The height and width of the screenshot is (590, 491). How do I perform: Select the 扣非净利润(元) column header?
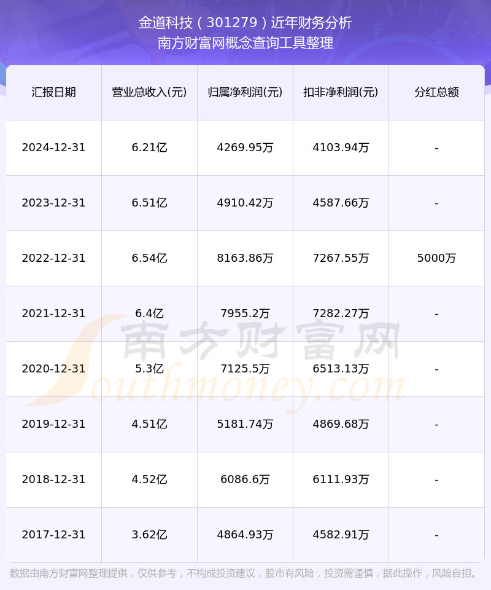click(341, 92)
